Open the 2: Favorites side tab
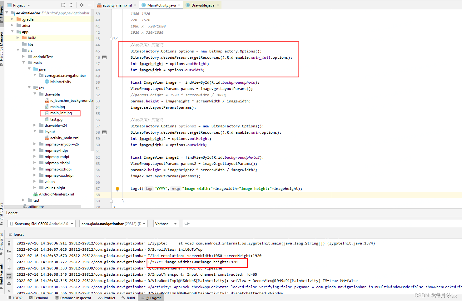Screen dimensions: 462x301 pos(2,244)
